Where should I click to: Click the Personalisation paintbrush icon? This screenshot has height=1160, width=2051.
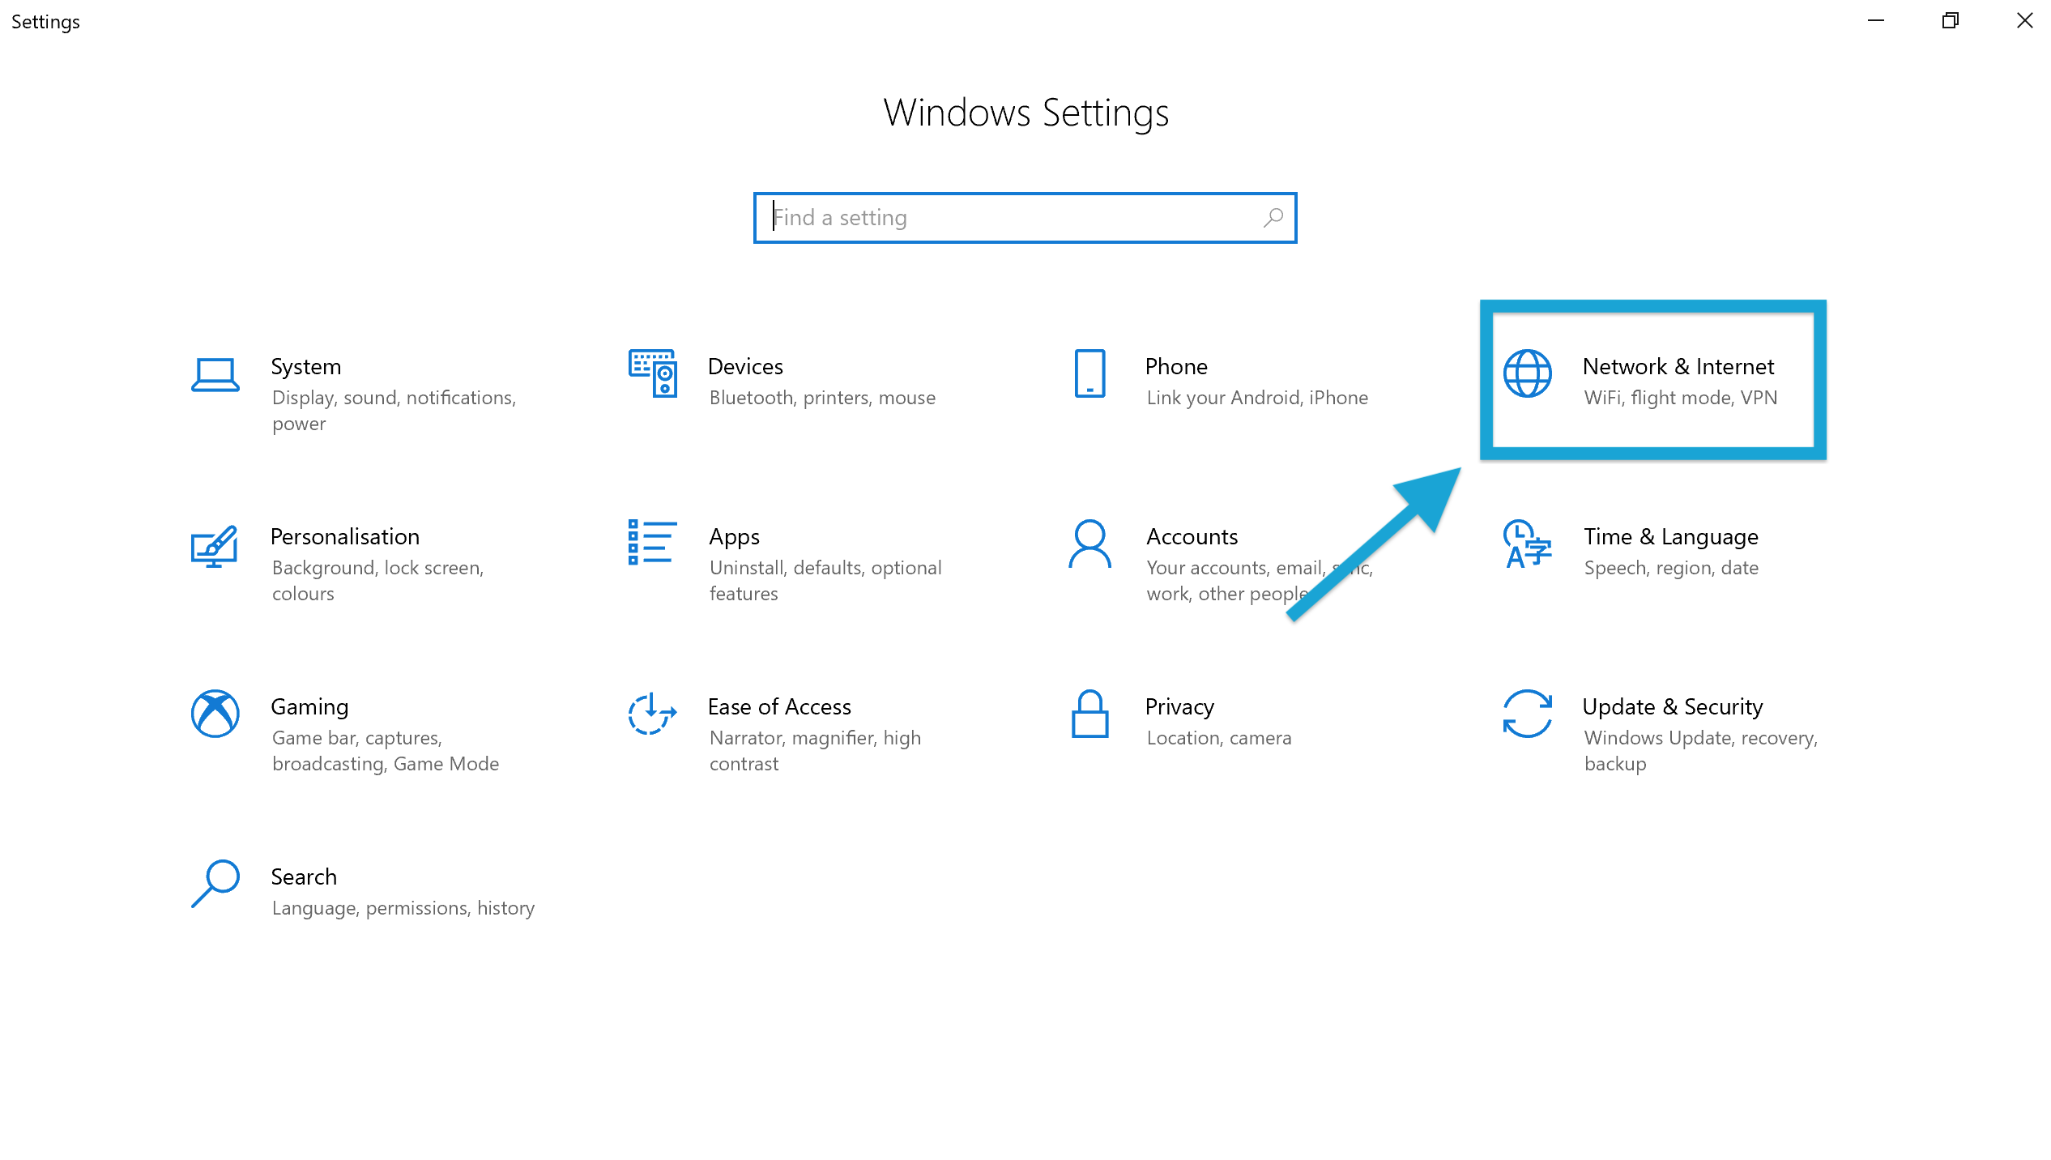pyautogui.click(x=215, y=546)
